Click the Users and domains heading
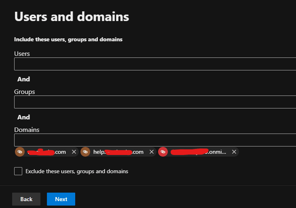 point(72,17)
